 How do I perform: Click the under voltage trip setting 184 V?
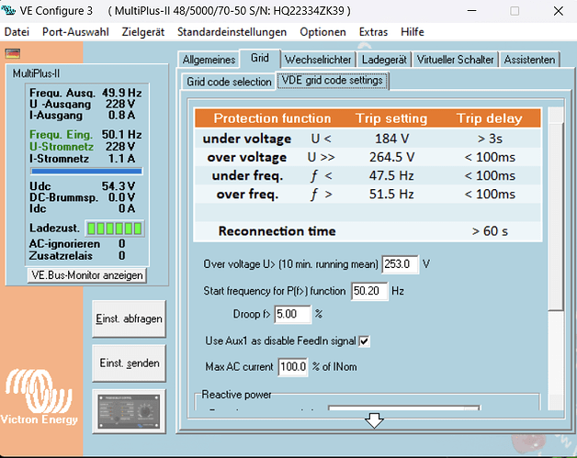[391, 139]
